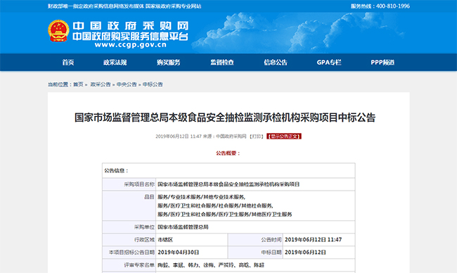
Task: Click the 打印 print link
Action: (256, 136)
